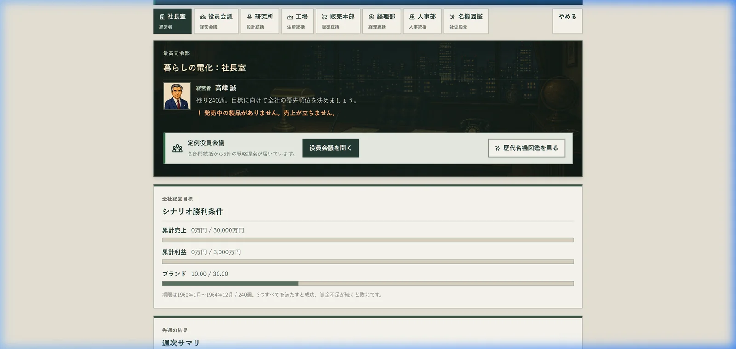Image resolution: width=736 pixels, height=349 pixels.
Task: Switch to the 役員会議 tab label
Action: click(220, 17)
